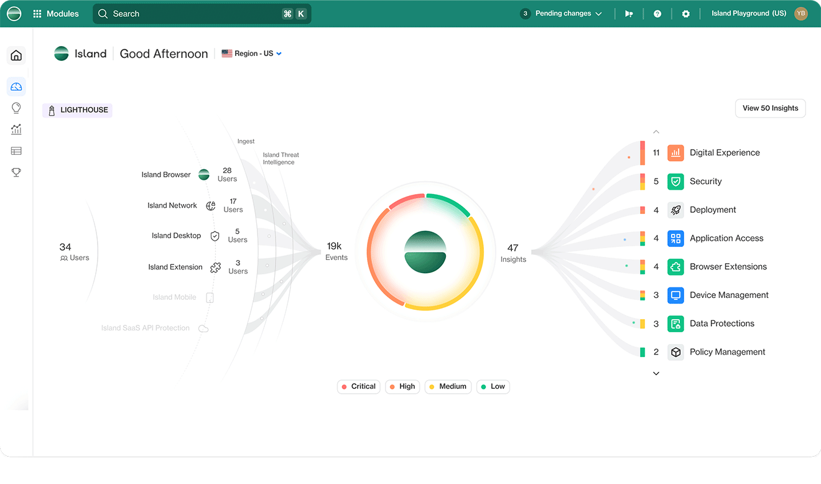
Task: Expand insights list with down chevron
Action: tap(656, 373)
